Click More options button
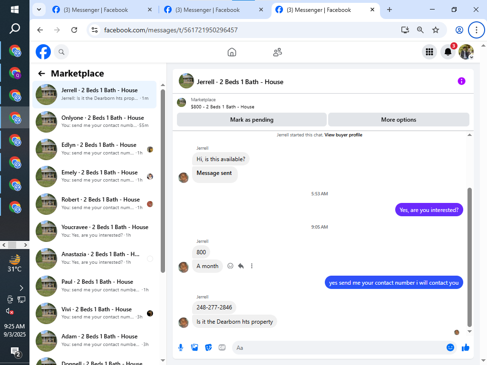Viewport: 487px width, 365px height. [x=399, y=120]
